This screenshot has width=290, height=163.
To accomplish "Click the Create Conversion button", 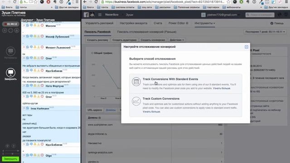I will coord(153,40).
